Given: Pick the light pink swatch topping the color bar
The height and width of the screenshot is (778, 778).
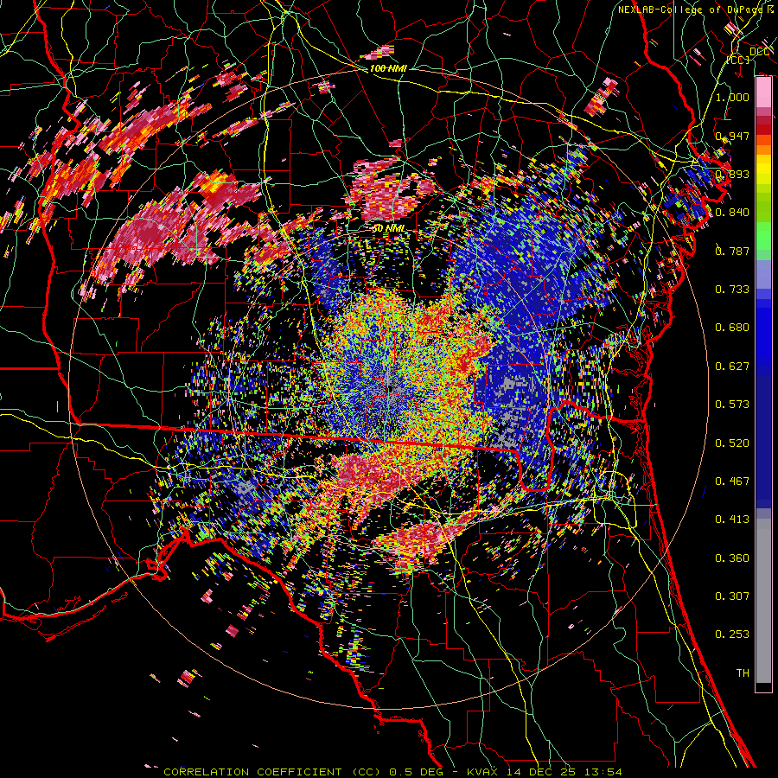Looking at the screenshot, I should coord(763,92).
